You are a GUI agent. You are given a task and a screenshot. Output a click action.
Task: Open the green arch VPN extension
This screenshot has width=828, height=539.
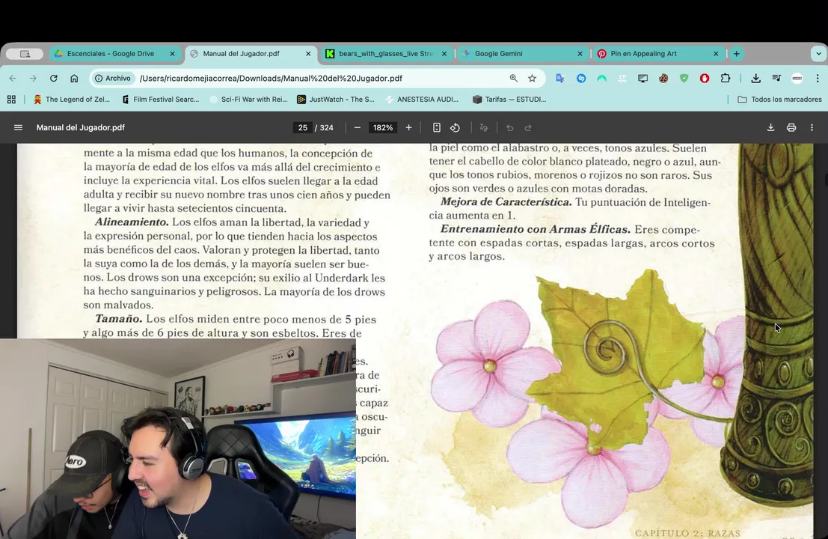coord(601,78)
